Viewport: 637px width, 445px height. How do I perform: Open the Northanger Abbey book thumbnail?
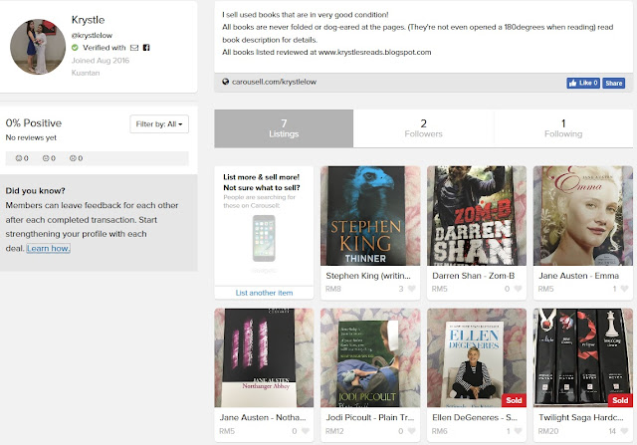coord(264,357)
